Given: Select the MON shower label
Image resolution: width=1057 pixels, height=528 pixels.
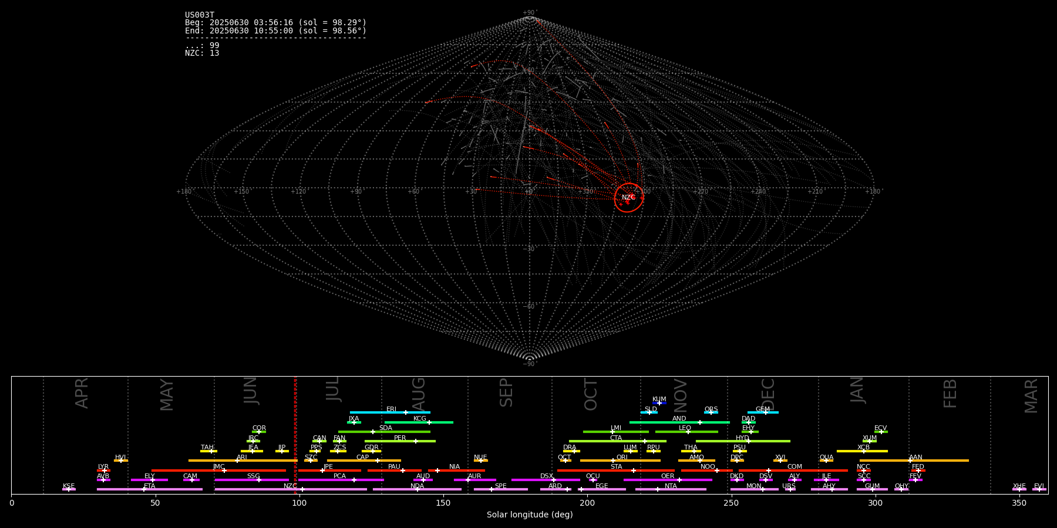Looking at the screenshot, I should (754, 486).
